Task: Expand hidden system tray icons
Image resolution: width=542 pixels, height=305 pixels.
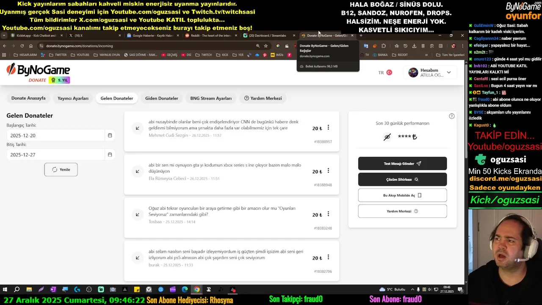Action: pos(413,289)
